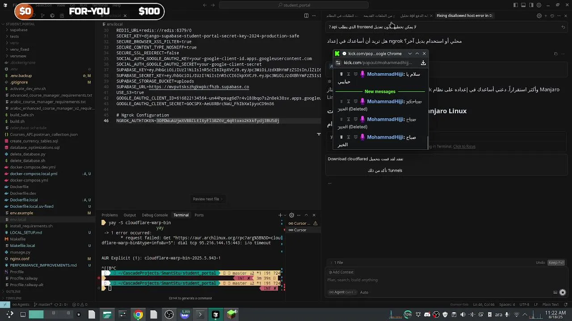Copy the code block with the copy icon
This screenshot has width=572, height=321.
(555, 54)
